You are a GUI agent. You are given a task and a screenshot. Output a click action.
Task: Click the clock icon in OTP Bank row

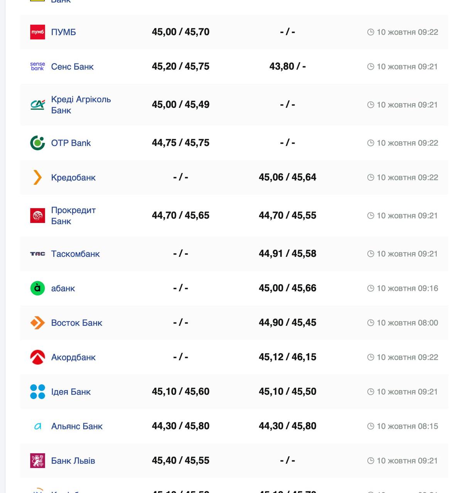pyautogui.click(x=371, y=143)
